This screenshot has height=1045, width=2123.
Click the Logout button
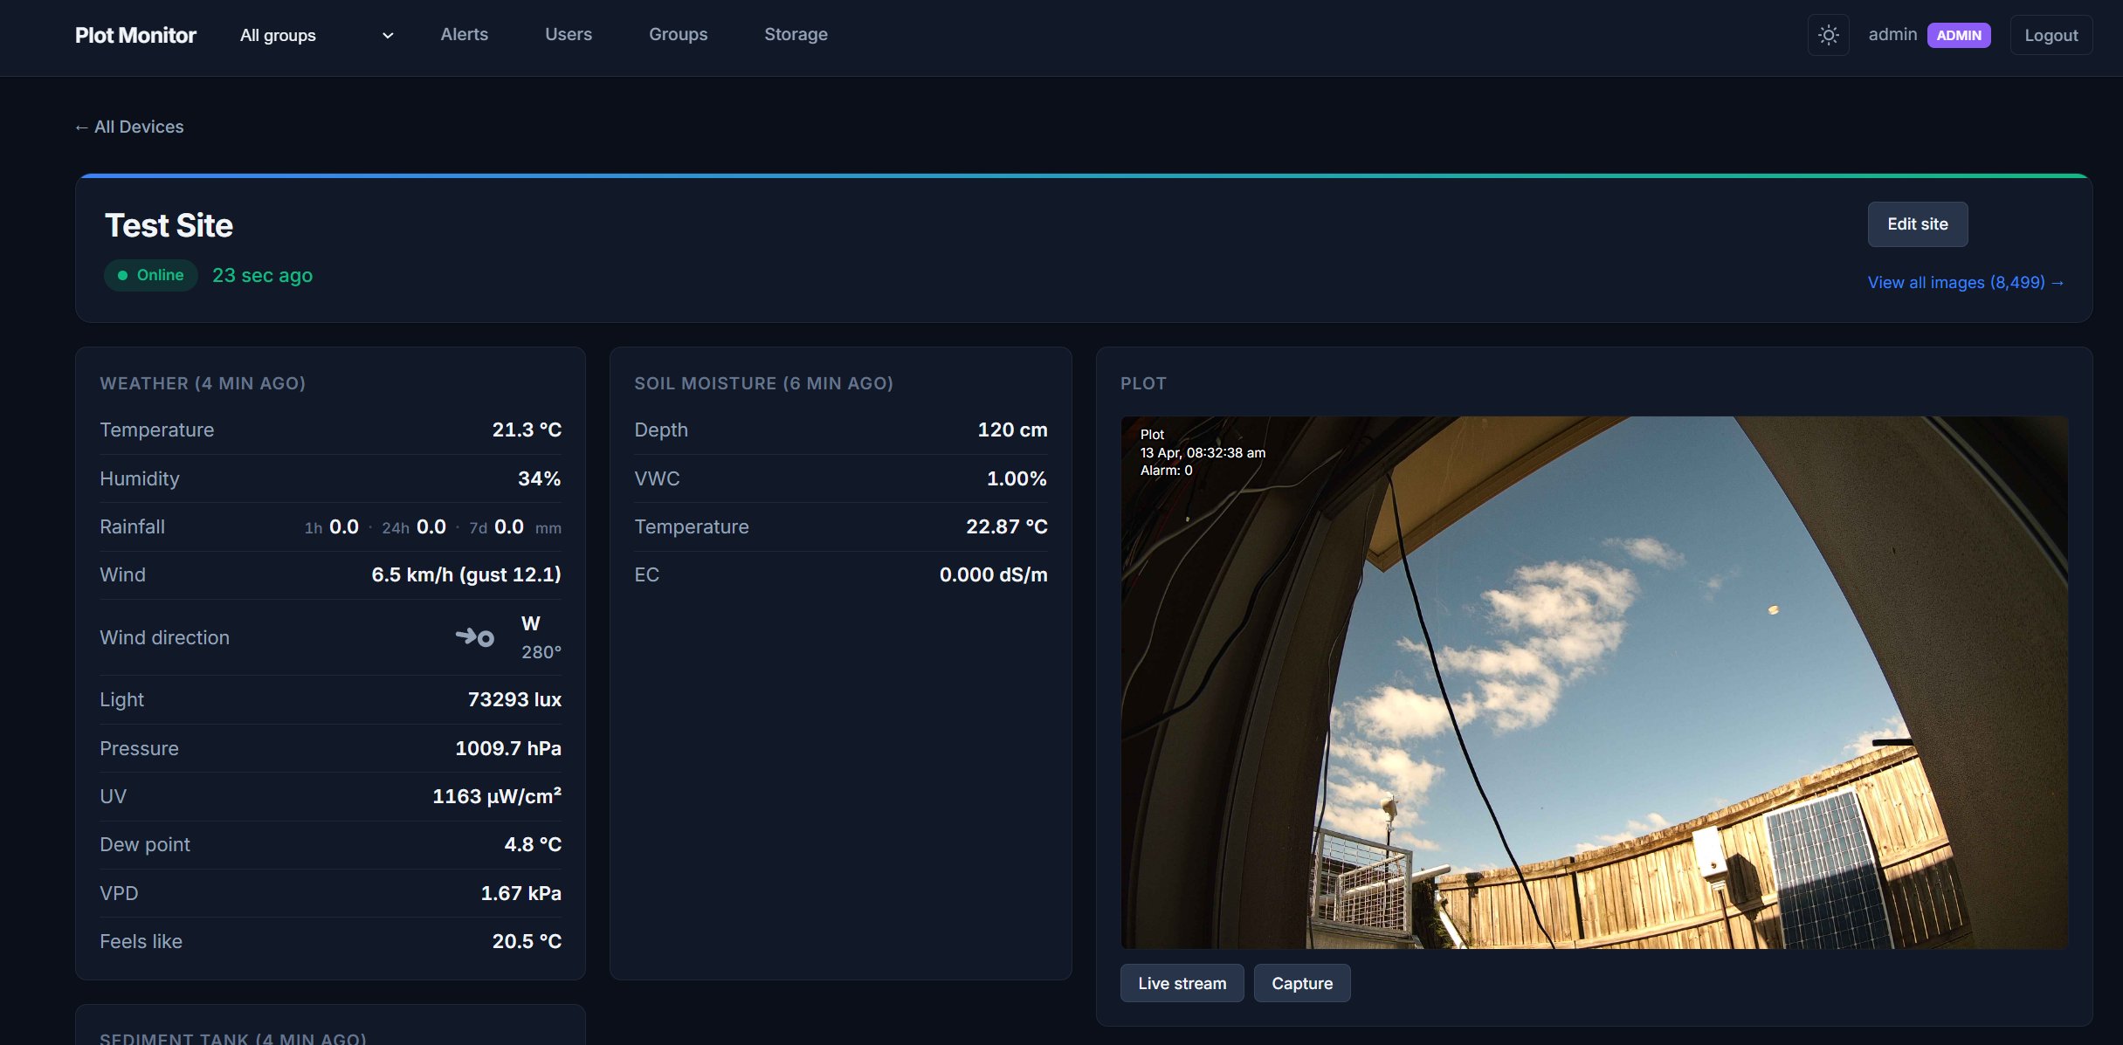tap(2051, 35)
